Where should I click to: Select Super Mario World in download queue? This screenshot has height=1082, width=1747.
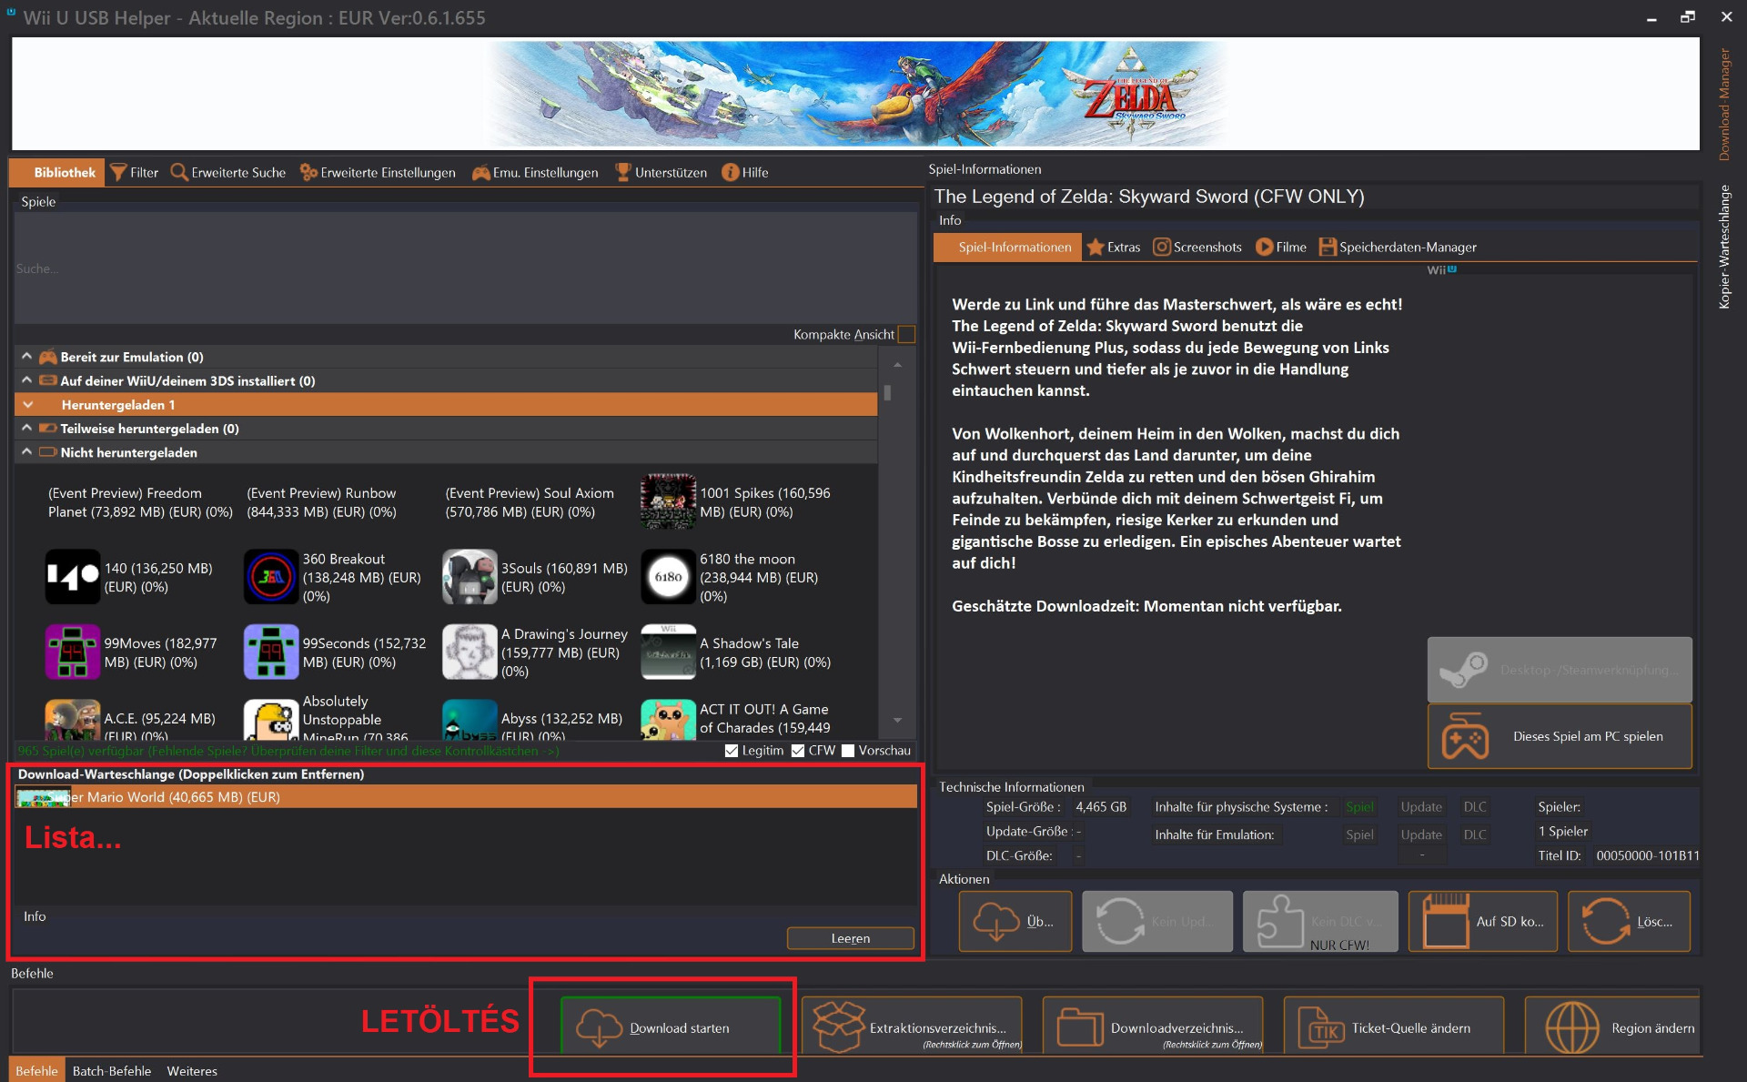(x=466, y=797)
